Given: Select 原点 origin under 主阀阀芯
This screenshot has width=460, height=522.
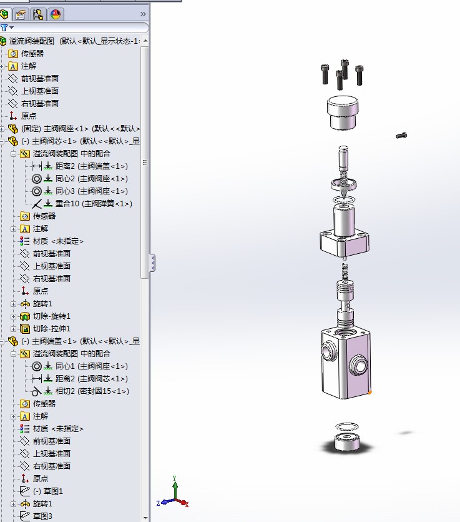Looking at the screenshot, I should point(34,291).
